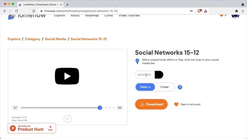Open the saved passwords key icon

click(191, 11)
